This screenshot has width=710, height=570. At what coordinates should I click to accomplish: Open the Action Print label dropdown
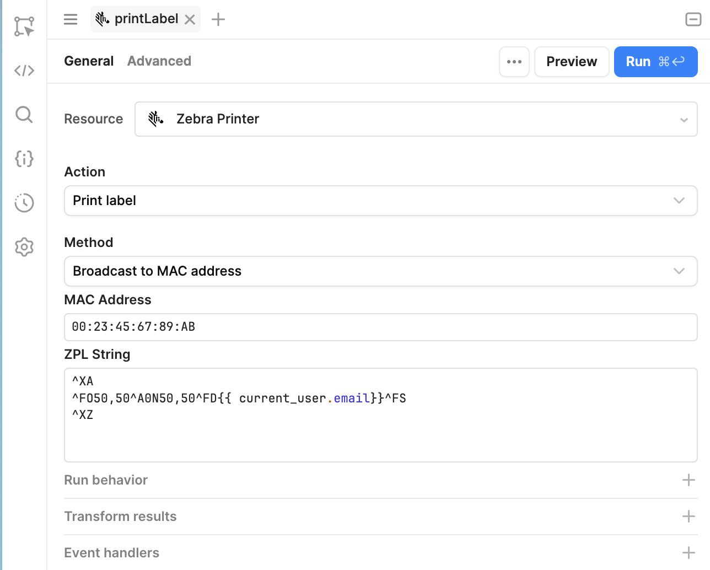click(381, 201)
